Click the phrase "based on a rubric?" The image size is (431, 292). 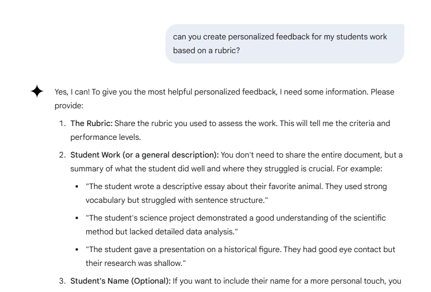point(206,50)
